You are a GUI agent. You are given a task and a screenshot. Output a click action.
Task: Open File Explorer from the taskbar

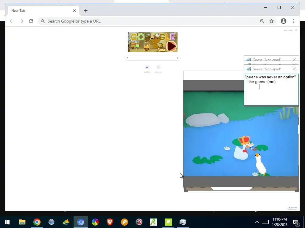(x=22, y=222)
